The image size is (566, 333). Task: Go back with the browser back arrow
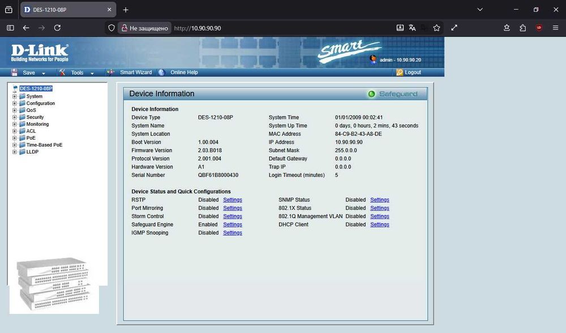pos(26,28)
